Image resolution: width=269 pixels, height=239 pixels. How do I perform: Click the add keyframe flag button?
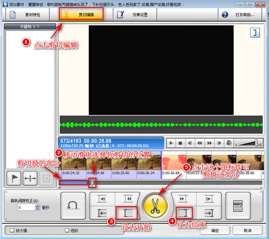point(14,179)
